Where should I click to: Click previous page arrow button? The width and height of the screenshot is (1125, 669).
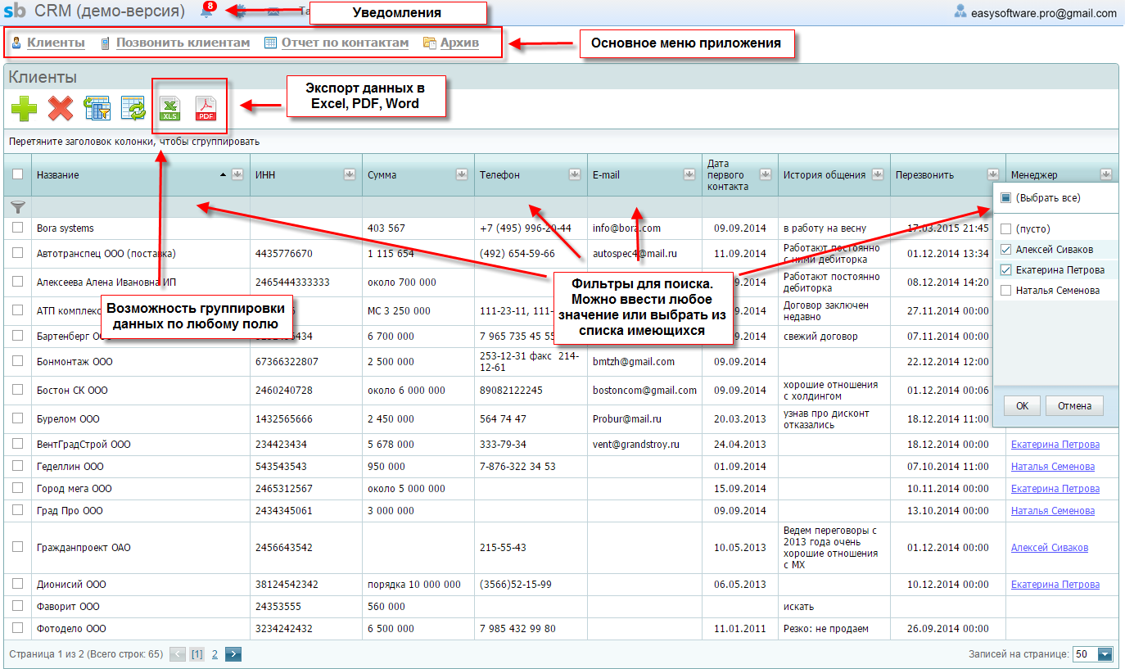178,654
